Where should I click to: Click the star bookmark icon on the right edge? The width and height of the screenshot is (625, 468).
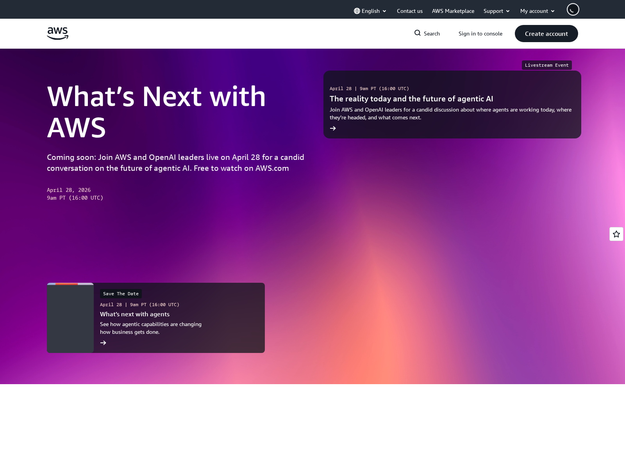click(616, 234)
